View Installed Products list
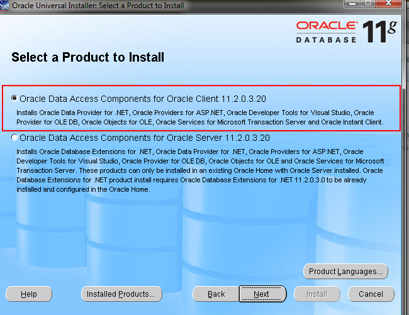The width and height of the screenshot is (409, 315). [x=121, y=294]
